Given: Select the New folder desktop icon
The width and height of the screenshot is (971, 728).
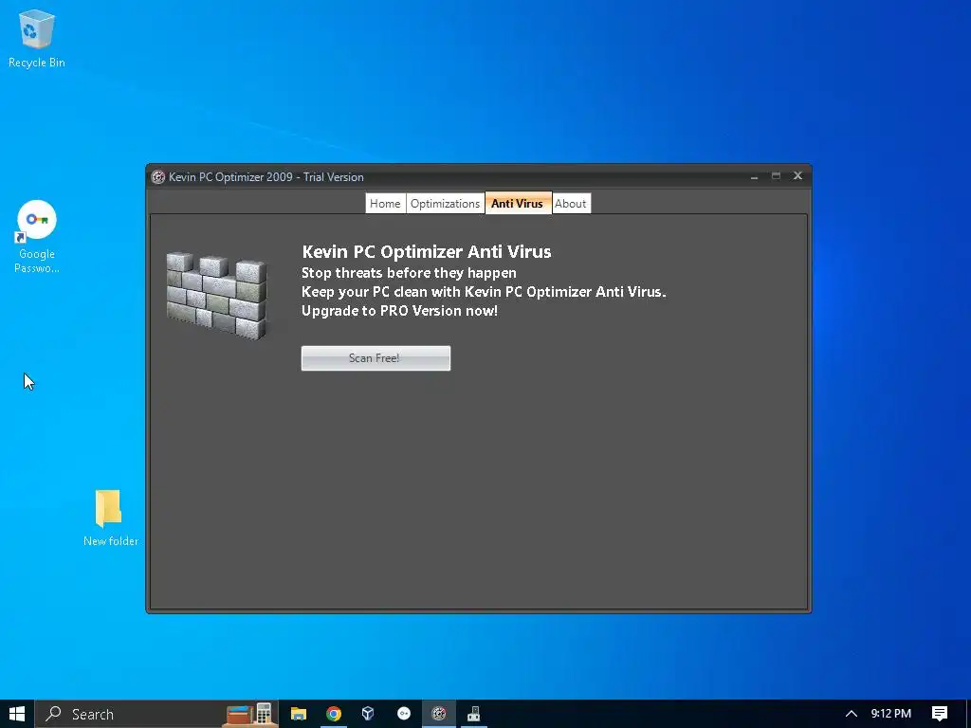Looking at the screenshot, I should [x=110, y=519].
